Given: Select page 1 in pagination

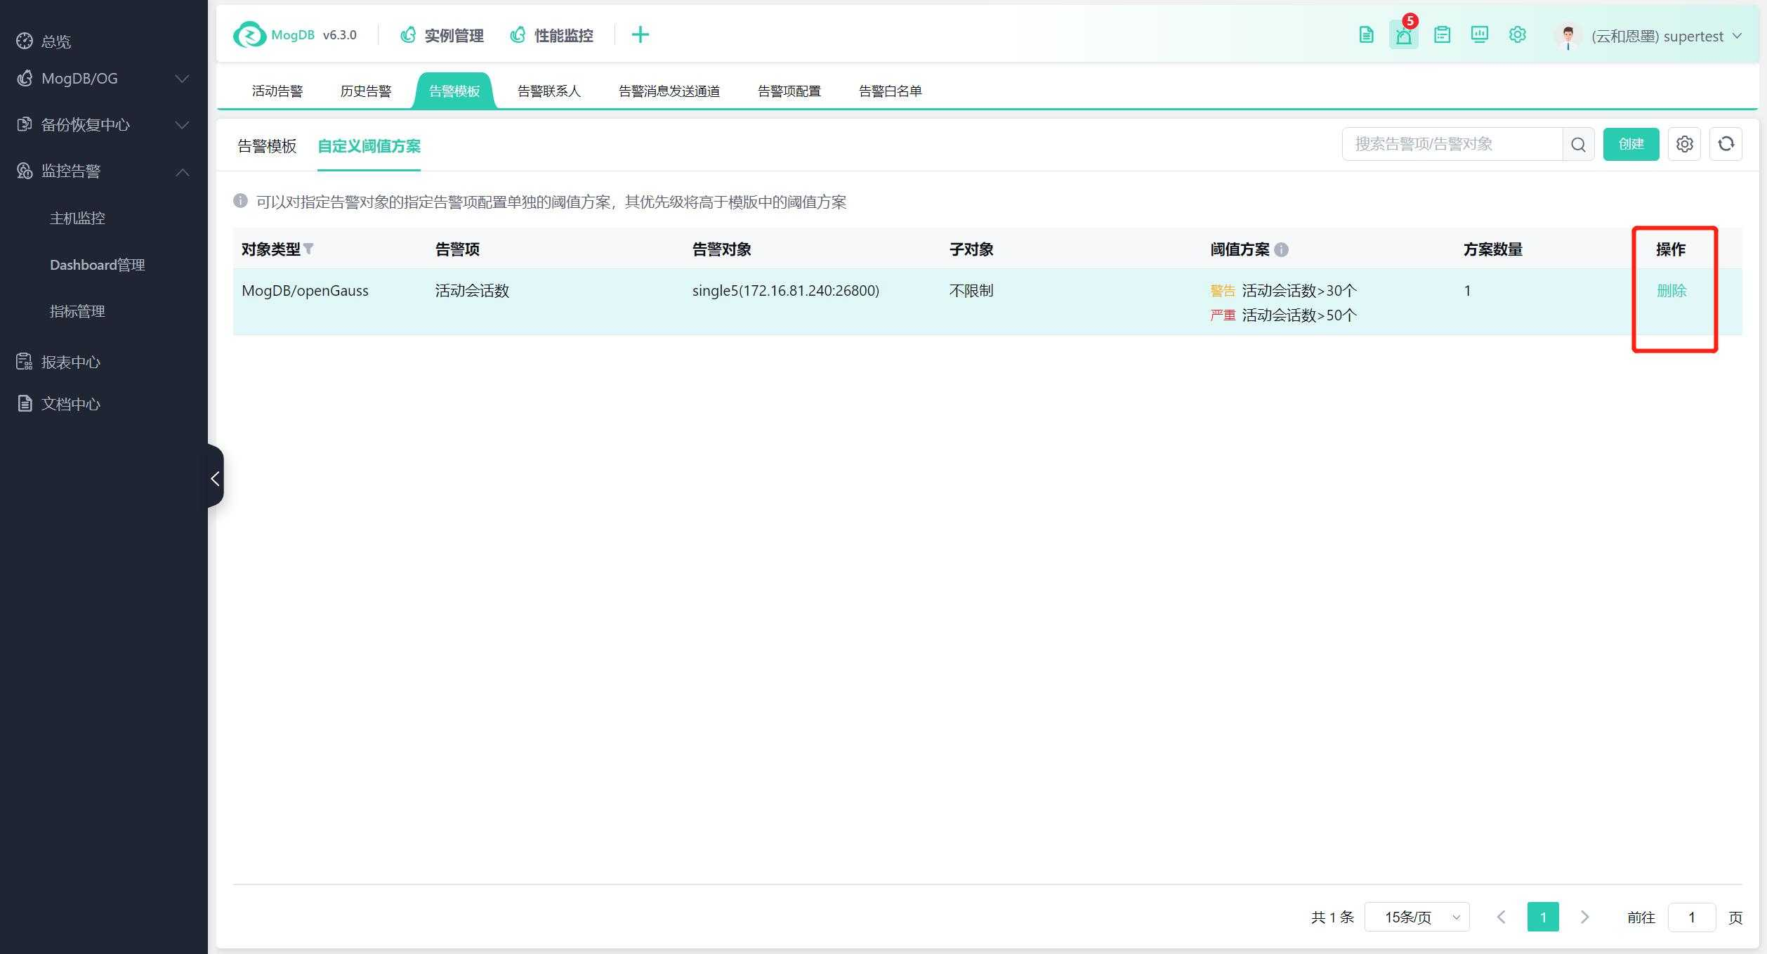Looking at the screenshot, I should click(1543, 917).
